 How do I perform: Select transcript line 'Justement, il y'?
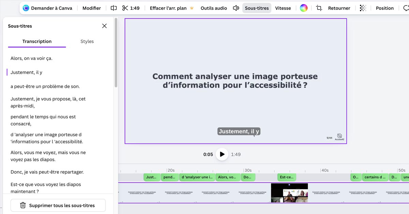pyautogui.click(x=26, y=72)
